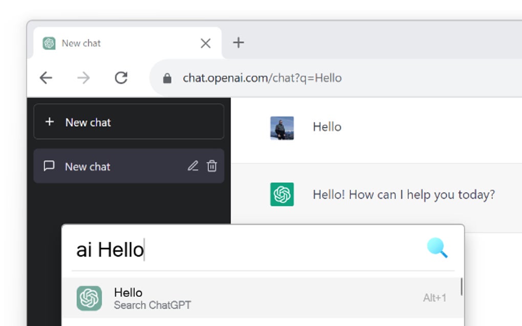
Task: Click the forward navigation arrow
Action: point(83,78)
